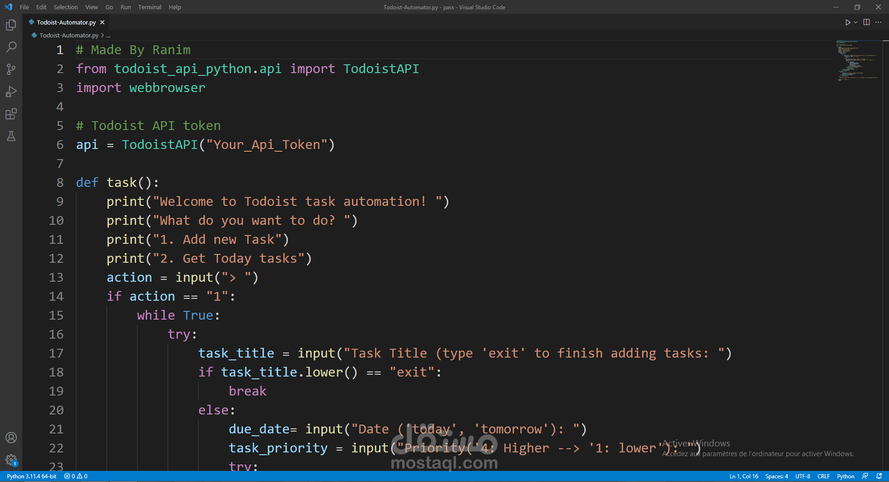Image resolution: width=889 pixels, height=482 pixels.
Task: Click 'task_title.lower()' on line 18
Action: pyautogui.click(x=289, y=372)
